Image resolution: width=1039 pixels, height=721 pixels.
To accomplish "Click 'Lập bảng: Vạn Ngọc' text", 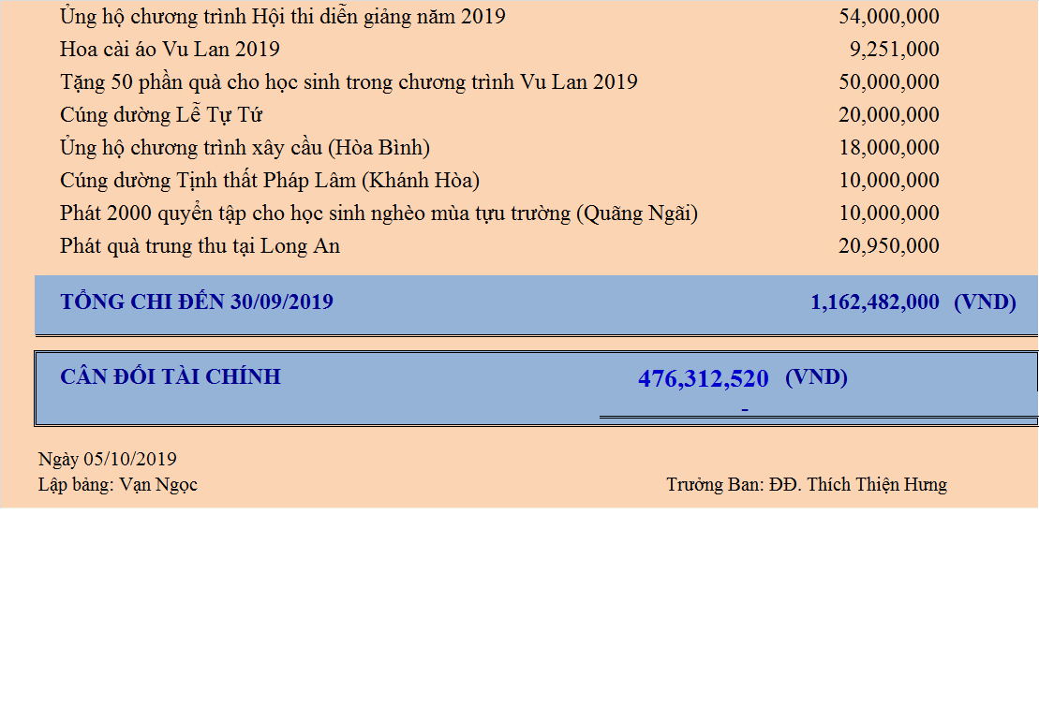I will (117, 484).
